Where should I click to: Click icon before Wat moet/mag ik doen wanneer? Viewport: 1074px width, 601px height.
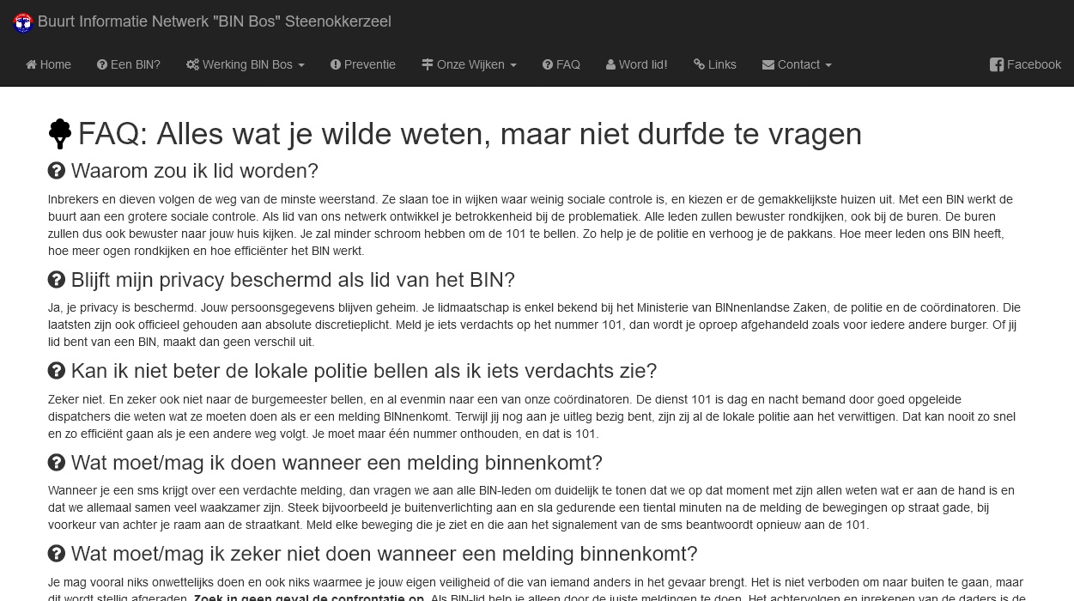[x=57, y=463]
